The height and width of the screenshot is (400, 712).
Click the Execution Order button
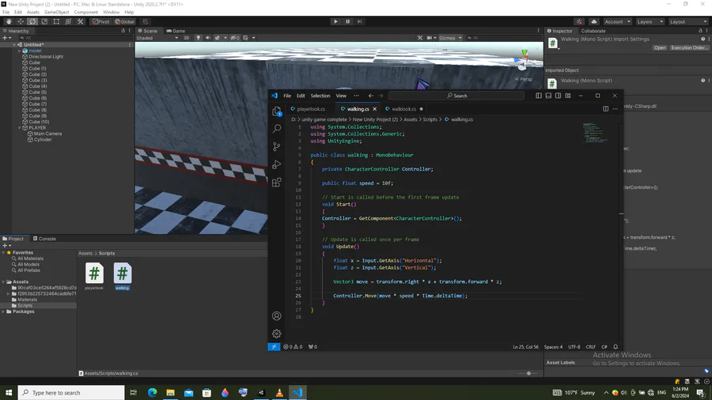coord(689,47)
